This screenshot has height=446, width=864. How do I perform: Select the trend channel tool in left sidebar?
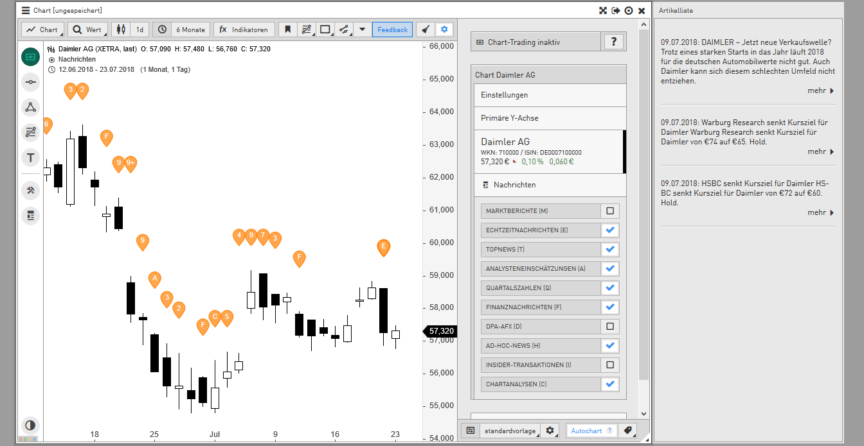point(30,132)
